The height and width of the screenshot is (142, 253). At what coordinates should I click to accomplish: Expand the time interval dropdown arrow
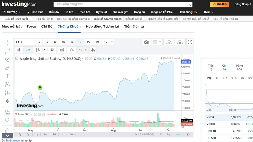(112, 42)
